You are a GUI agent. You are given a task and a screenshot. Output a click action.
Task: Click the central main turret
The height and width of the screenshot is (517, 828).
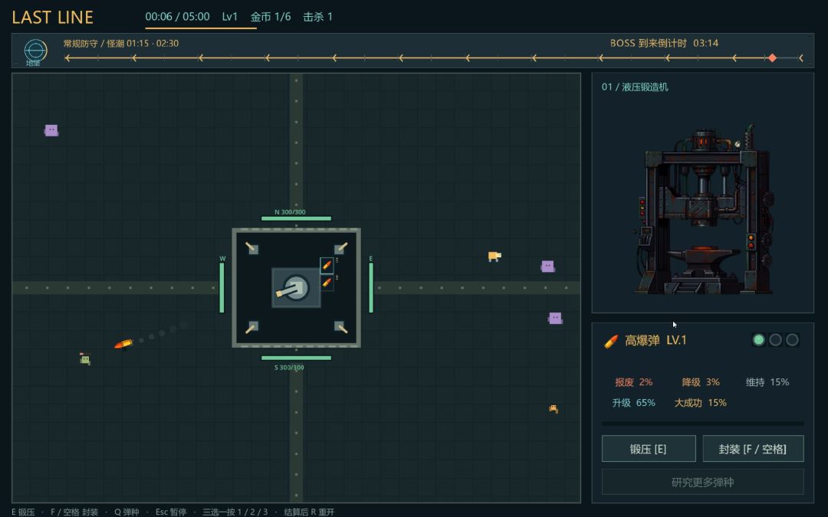click(296, 287)
